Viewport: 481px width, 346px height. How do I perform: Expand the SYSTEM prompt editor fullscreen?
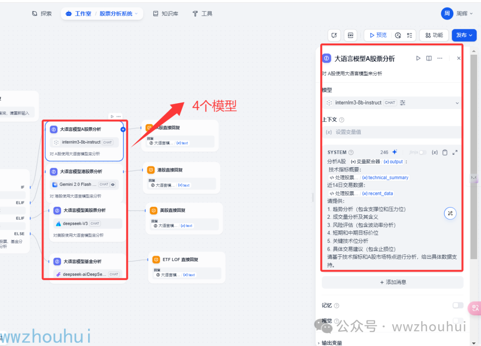pyautogui.click(x=455, y=153)
